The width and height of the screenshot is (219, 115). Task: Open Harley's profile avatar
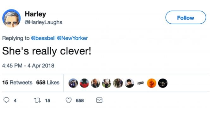pos(11,18)
